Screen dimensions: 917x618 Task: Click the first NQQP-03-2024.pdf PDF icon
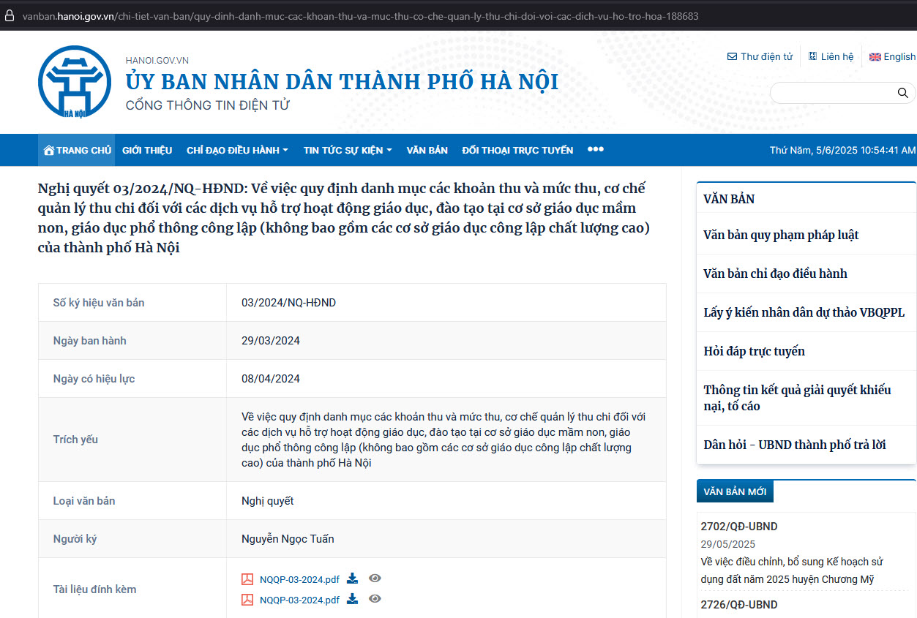click(x=247, y=579)
